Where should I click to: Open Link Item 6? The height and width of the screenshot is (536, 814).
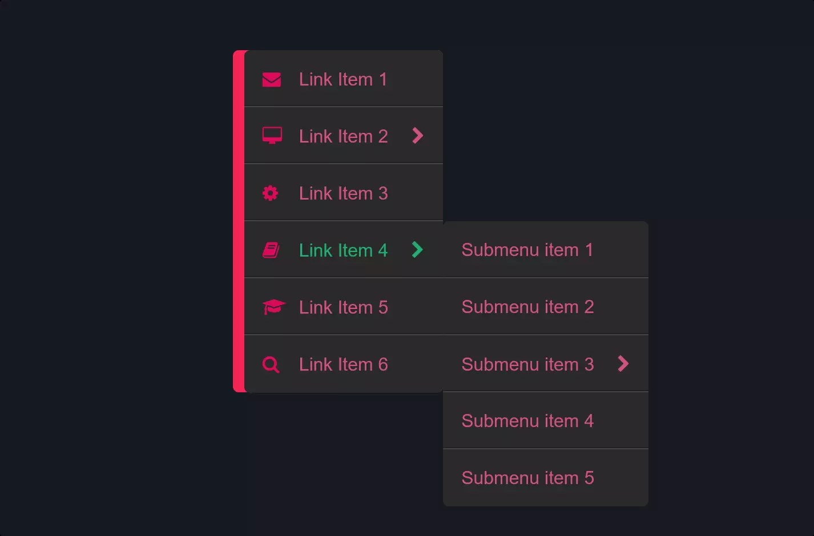click(343, 364)
